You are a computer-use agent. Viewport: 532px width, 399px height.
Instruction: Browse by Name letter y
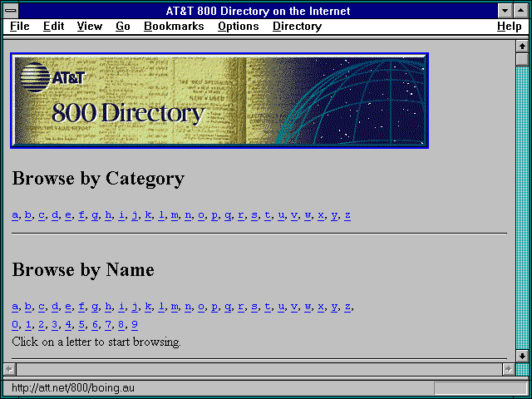pyautogui.click(x=334, y=308)
